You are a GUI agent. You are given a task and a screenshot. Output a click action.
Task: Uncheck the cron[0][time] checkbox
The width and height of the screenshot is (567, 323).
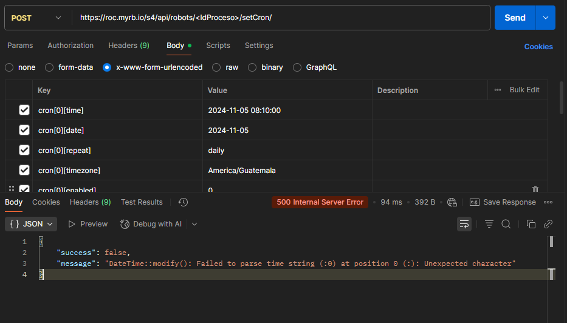tap(24, 110)
